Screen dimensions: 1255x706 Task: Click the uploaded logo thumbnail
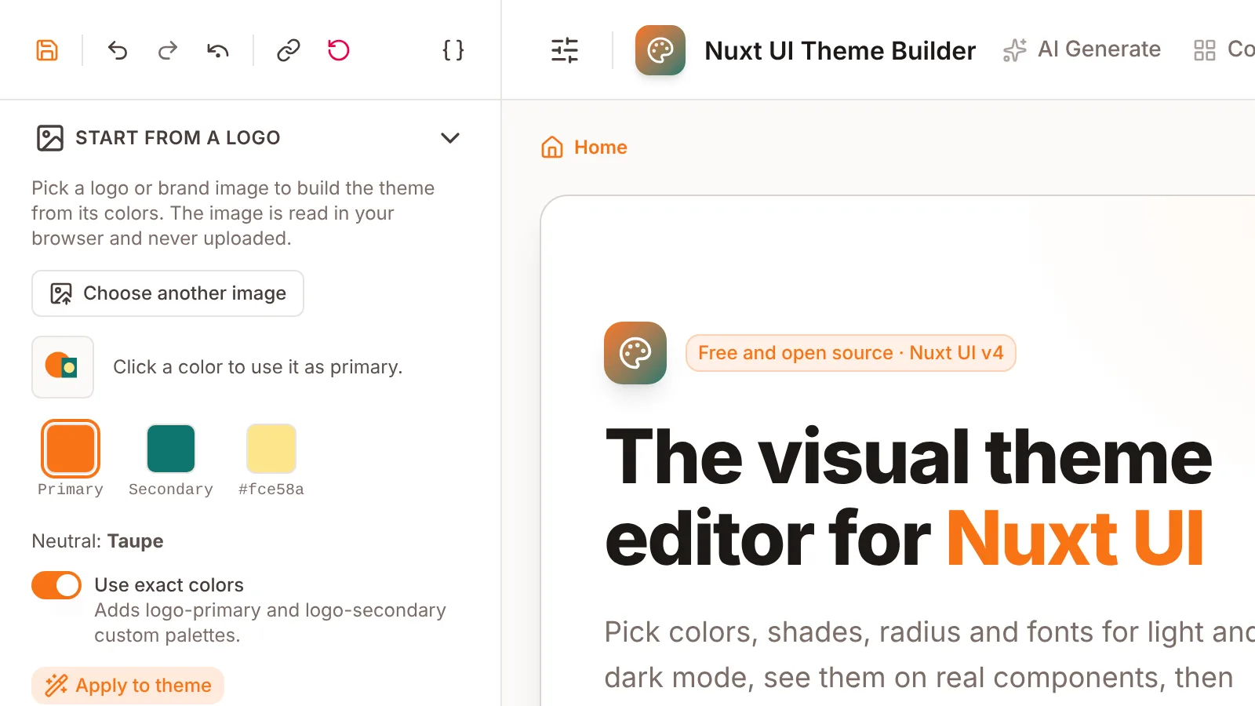(x=63, y=367)
